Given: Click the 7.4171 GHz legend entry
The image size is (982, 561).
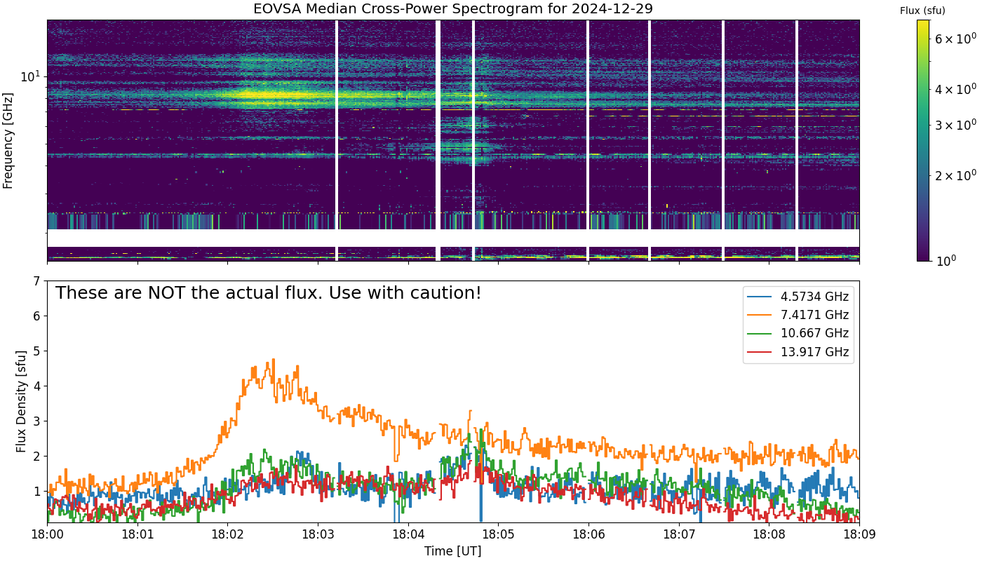Looking at the screenshot, I should pos(798,315).
